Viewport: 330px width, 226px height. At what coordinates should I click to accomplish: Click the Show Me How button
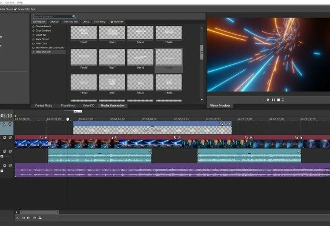25,9
